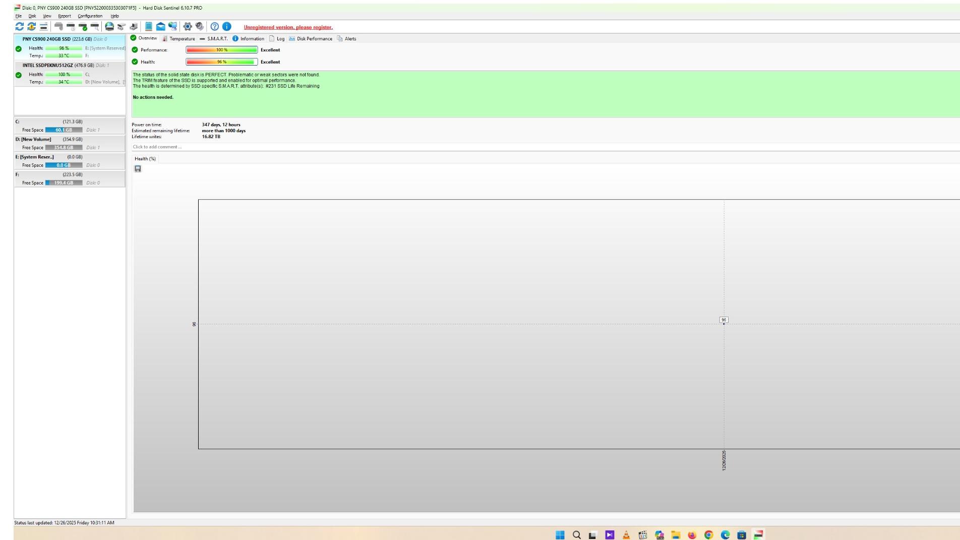Click the blue notepad report icon
This screenshot has height=540, width=960.
(x=149, y=27)
